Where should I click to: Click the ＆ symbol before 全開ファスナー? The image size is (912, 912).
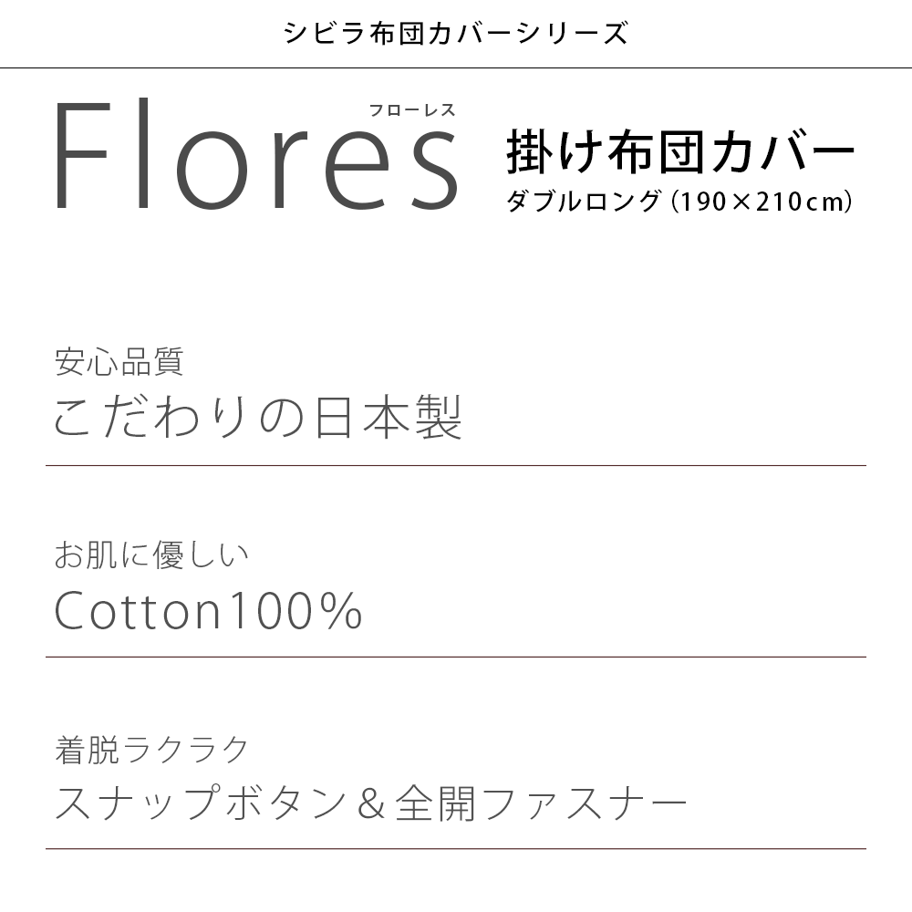coord(373,803)
